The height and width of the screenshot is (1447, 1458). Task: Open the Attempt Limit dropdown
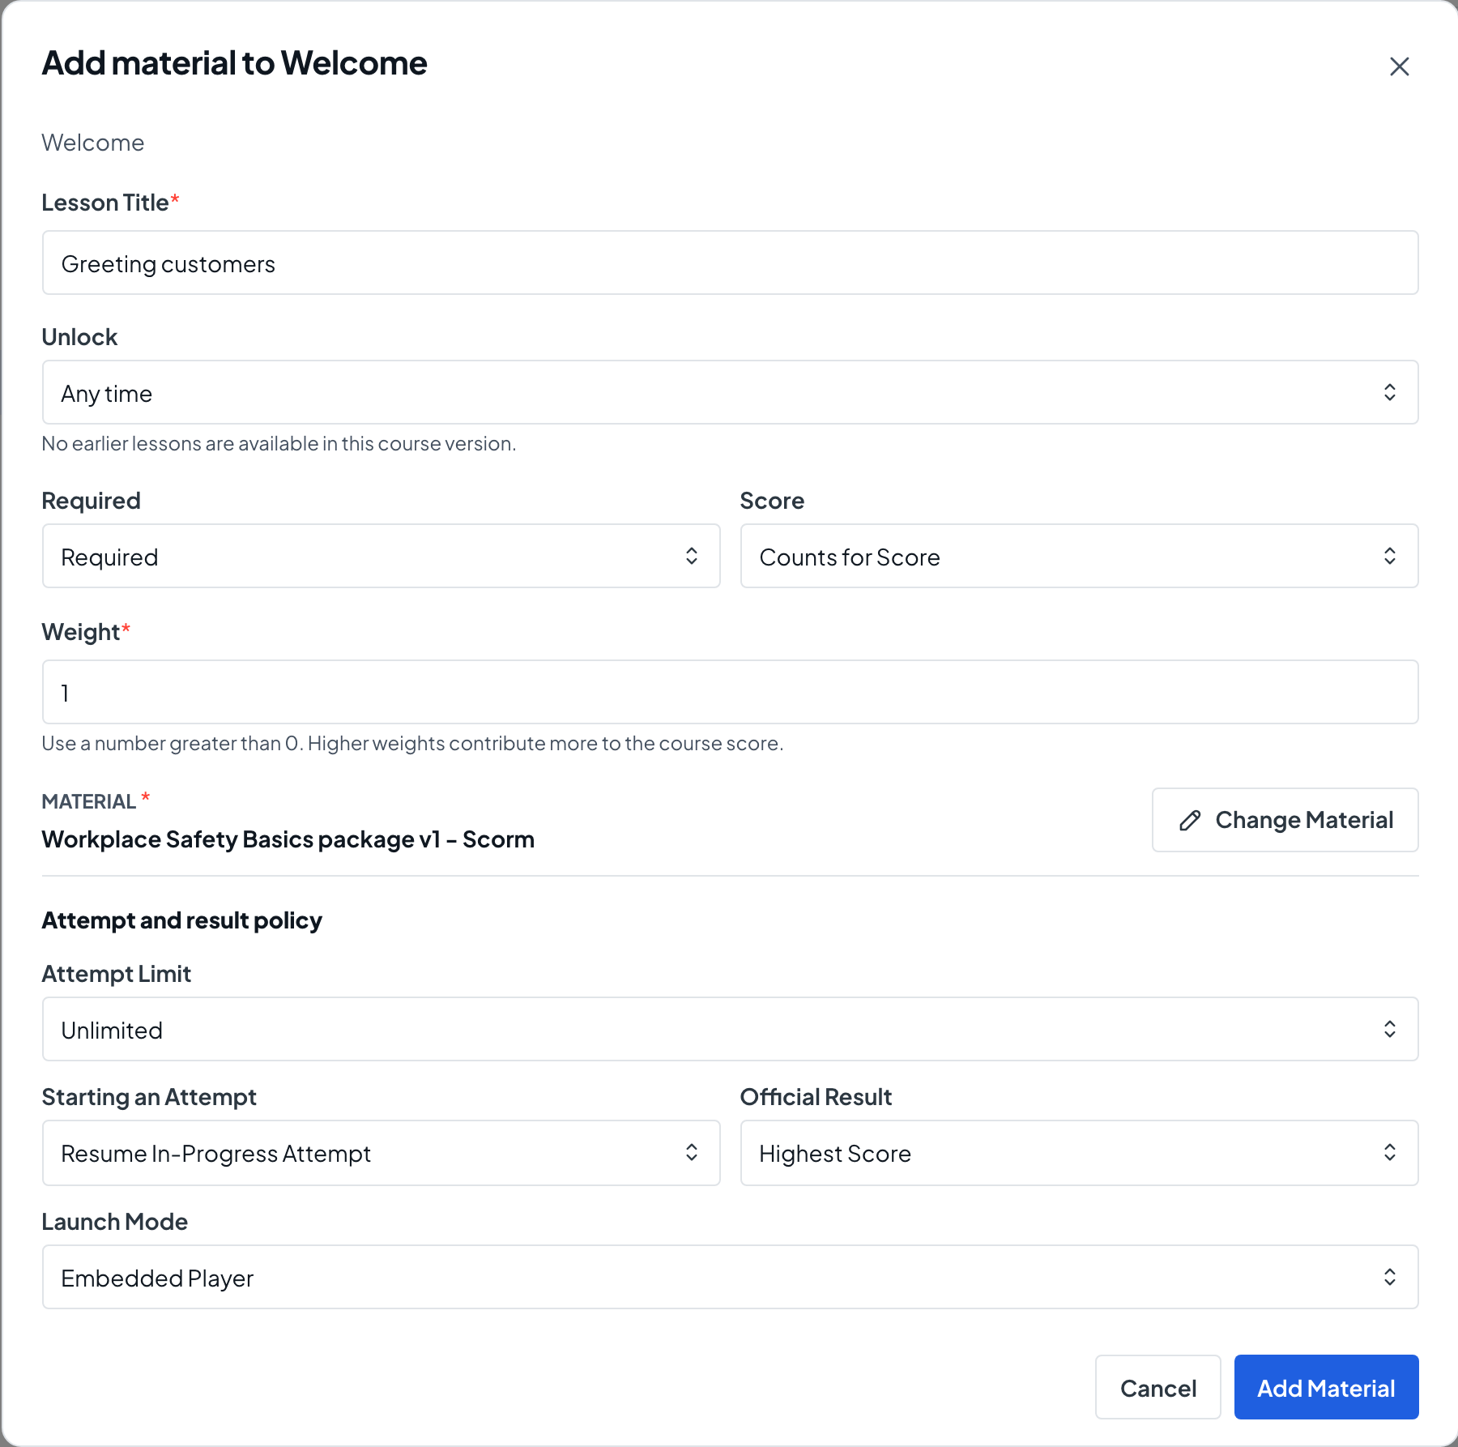point(730,1029)
